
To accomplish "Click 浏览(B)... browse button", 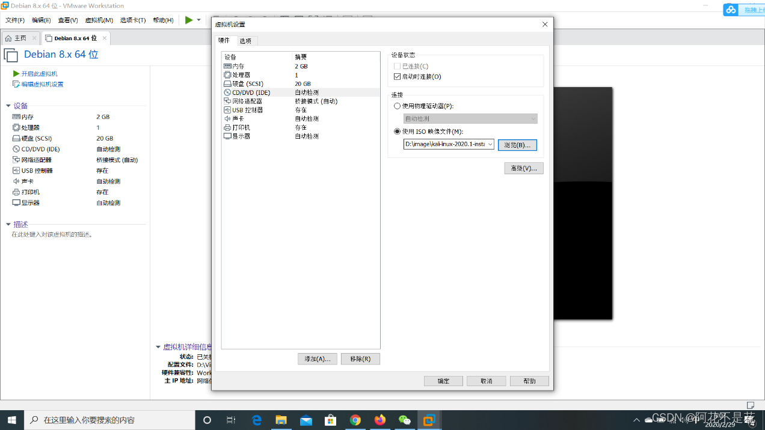I will [x=517, y=145].
